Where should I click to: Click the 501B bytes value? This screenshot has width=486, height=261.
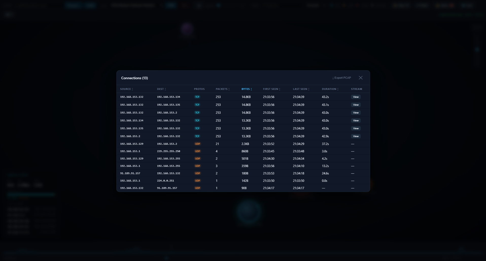[245, 159]
